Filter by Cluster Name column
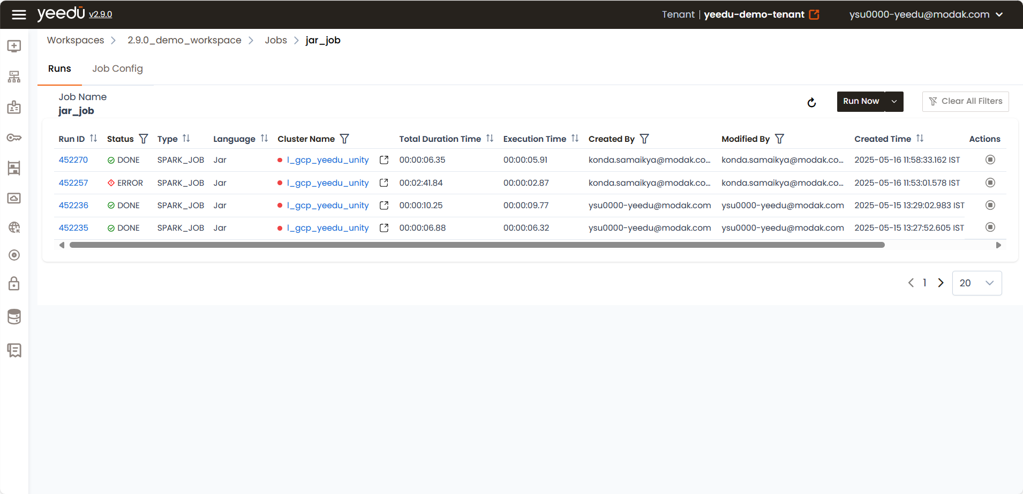The height and width of the screenshot is (494, 1023). [344, 139]
